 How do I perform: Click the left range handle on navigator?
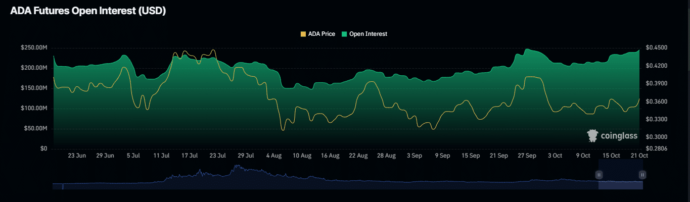click(x=599, y=175)
